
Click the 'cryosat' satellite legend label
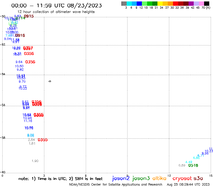182,179
